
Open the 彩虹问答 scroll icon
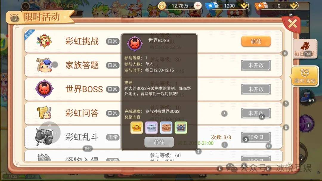[44, 113]
